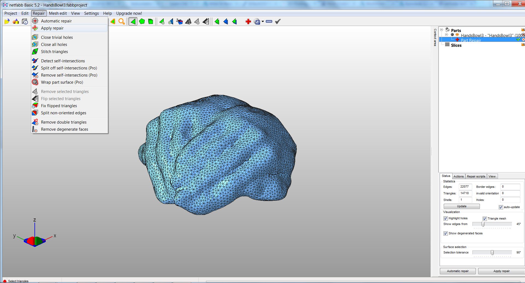Choose Remove double triangles menu entry

69,122
